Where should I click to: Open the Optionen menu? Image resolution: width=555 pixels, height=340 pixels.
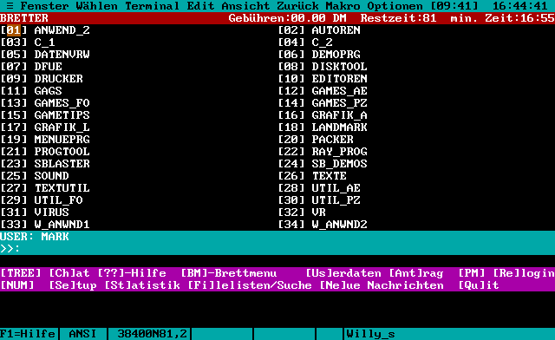tap(395, 6)
